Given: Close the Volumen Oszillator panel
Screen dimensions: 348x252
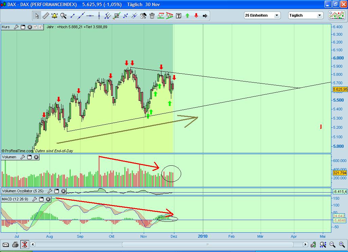Looking at the screenshot, I should point(63,191).
